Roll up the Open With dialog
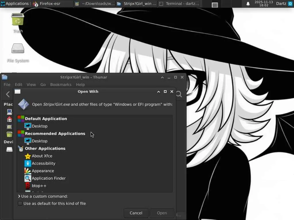 [158, 92]
